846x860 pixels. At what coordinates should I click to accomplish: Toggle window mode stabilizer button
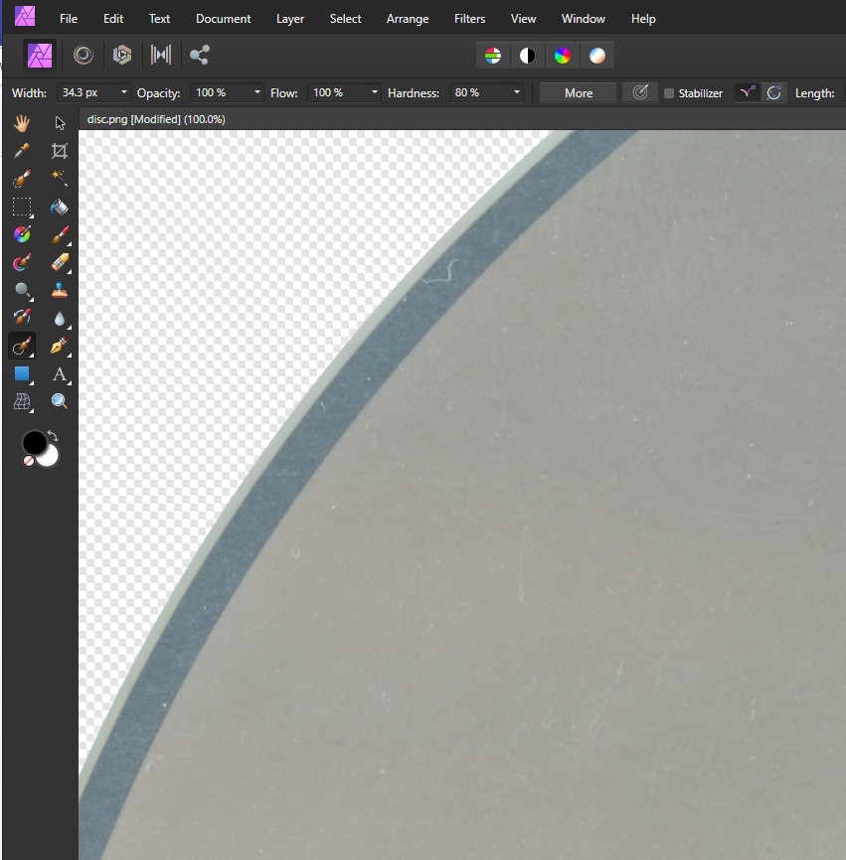click(x=774, y=92)
